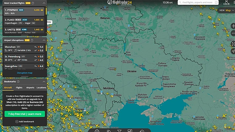Click the Dnipro city label
Image resolution: width=235 pixels, height=132 pixels.
(166, 78)
